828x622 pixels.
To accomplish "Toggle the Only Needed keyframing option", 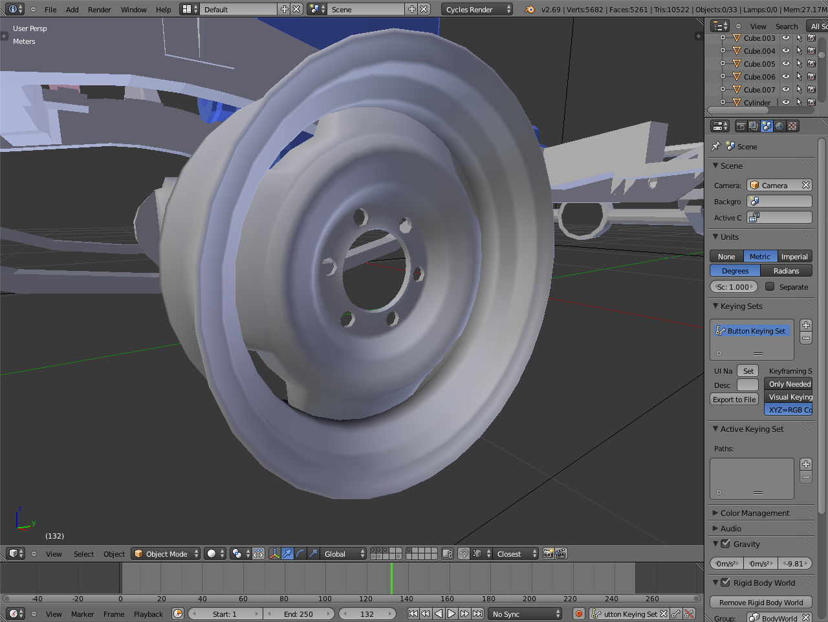I will pyautogui.click(x=788, y=384).
